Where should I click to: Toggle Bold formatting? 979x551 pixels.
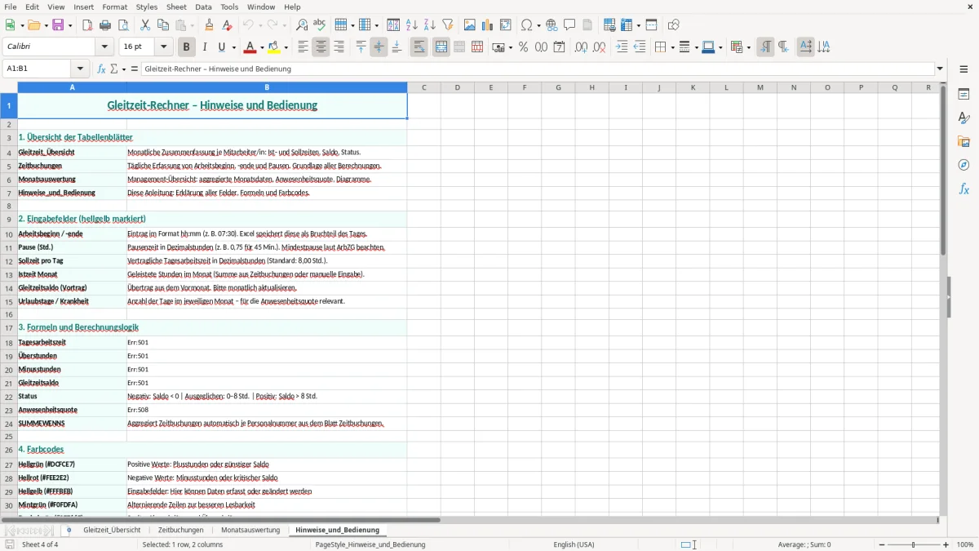pos(187,47)
